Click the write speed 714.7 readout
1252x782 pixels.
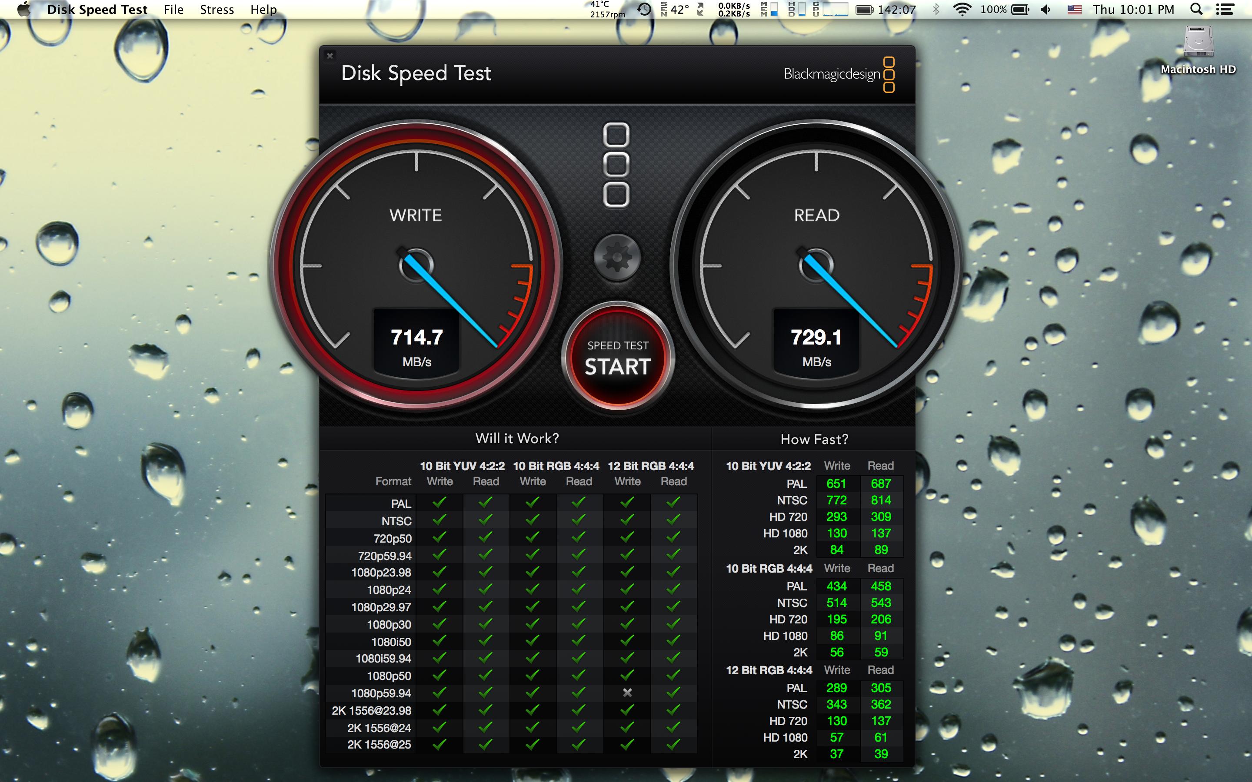(416, 338)
